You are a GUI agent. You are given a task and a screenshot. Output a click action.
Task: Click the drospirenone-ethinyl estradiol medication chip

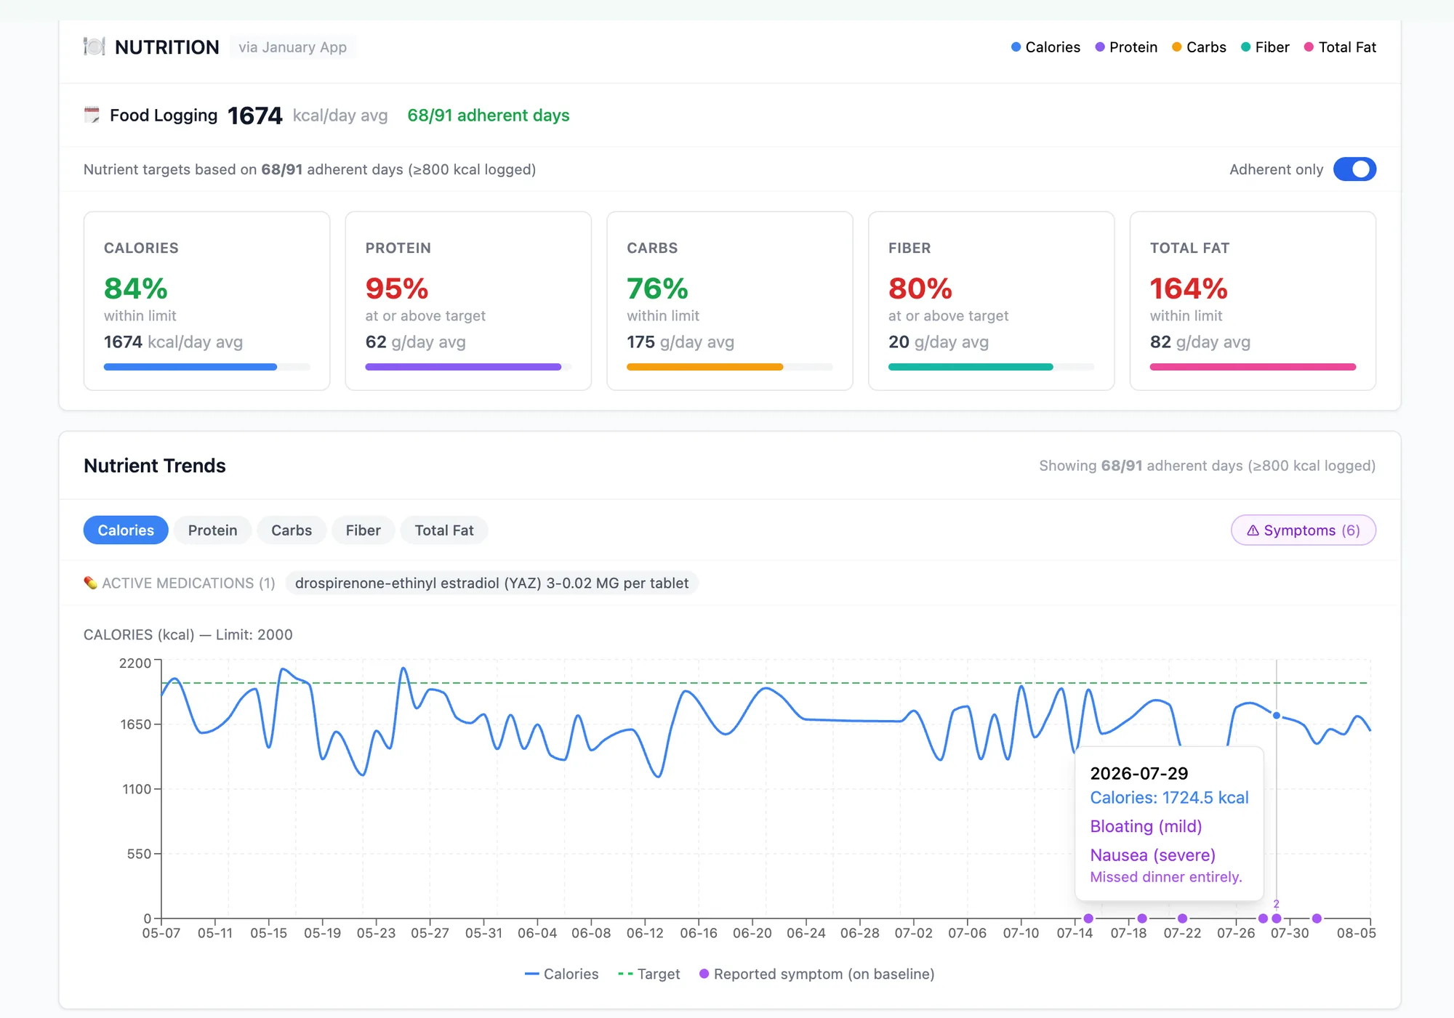pos(491,583)
